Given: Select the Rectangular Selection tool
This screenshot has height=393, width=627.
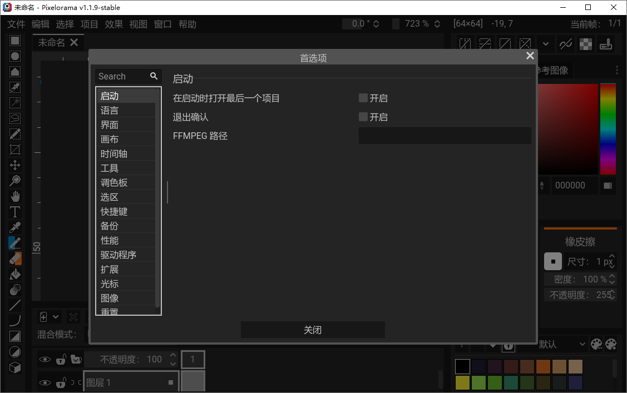Looking at the screenshot, I should 15,40.
